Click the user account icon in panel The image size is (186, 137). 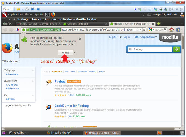pyautogui.click(x=182, y=15)
